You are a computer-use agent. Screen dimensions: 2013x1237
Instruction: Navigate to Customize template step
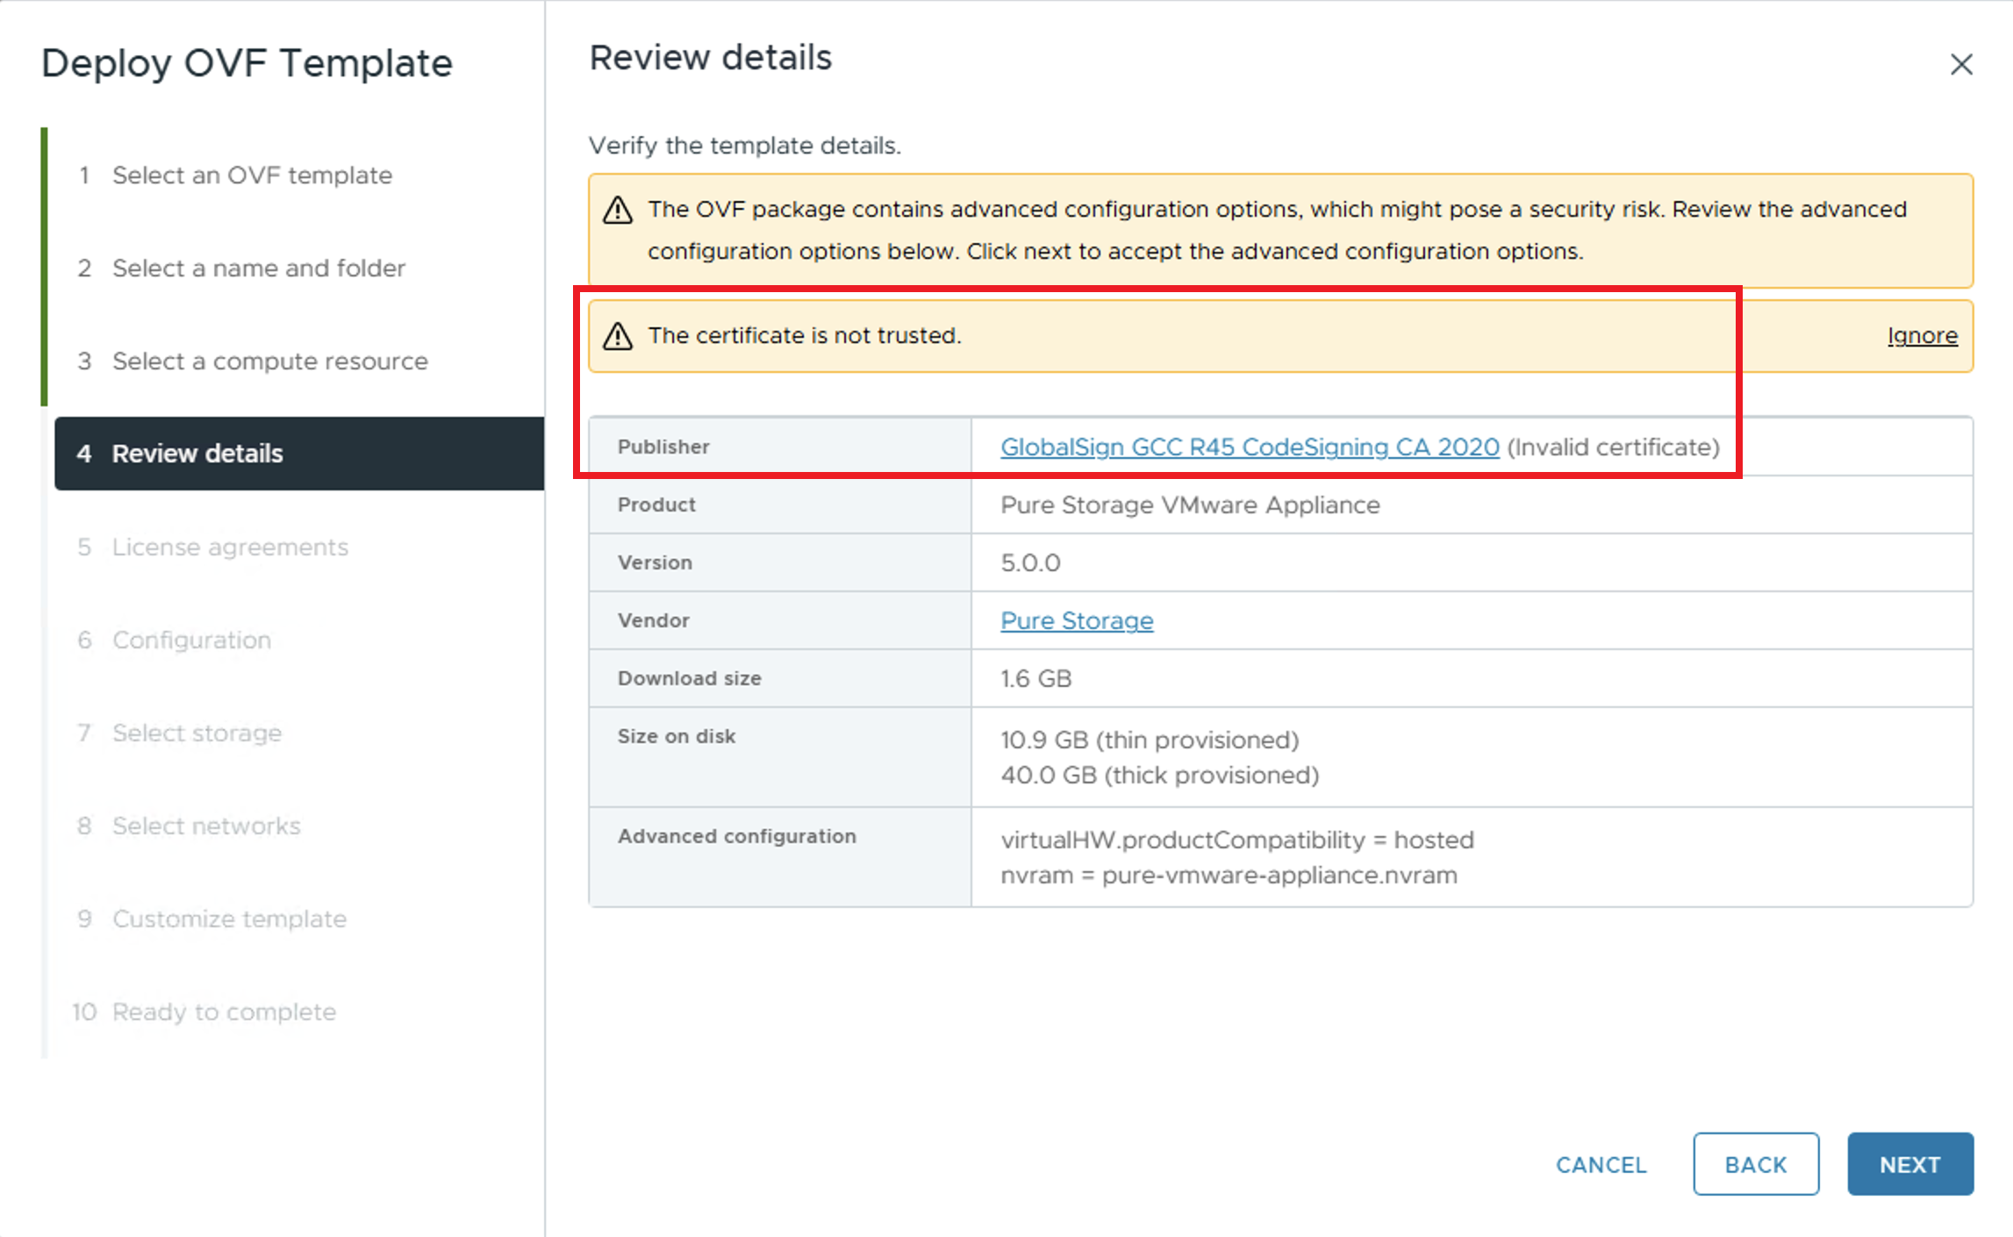tap(228, 919)
